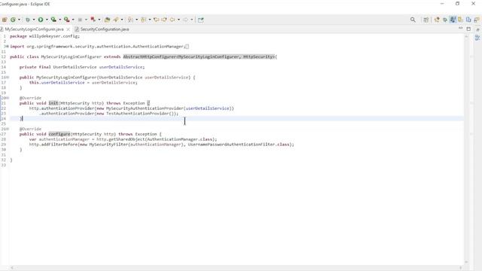Open dropdown arrow beside the red toolbar icon

[x=99, y=20]
